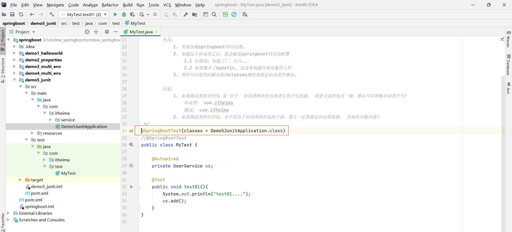Select Demo5JunitApplication in the project tree
512x232 pixels.
(84, 126)
